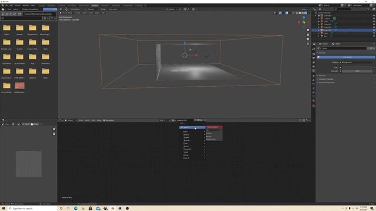Open the Render properties tab icon

(314, 54)
